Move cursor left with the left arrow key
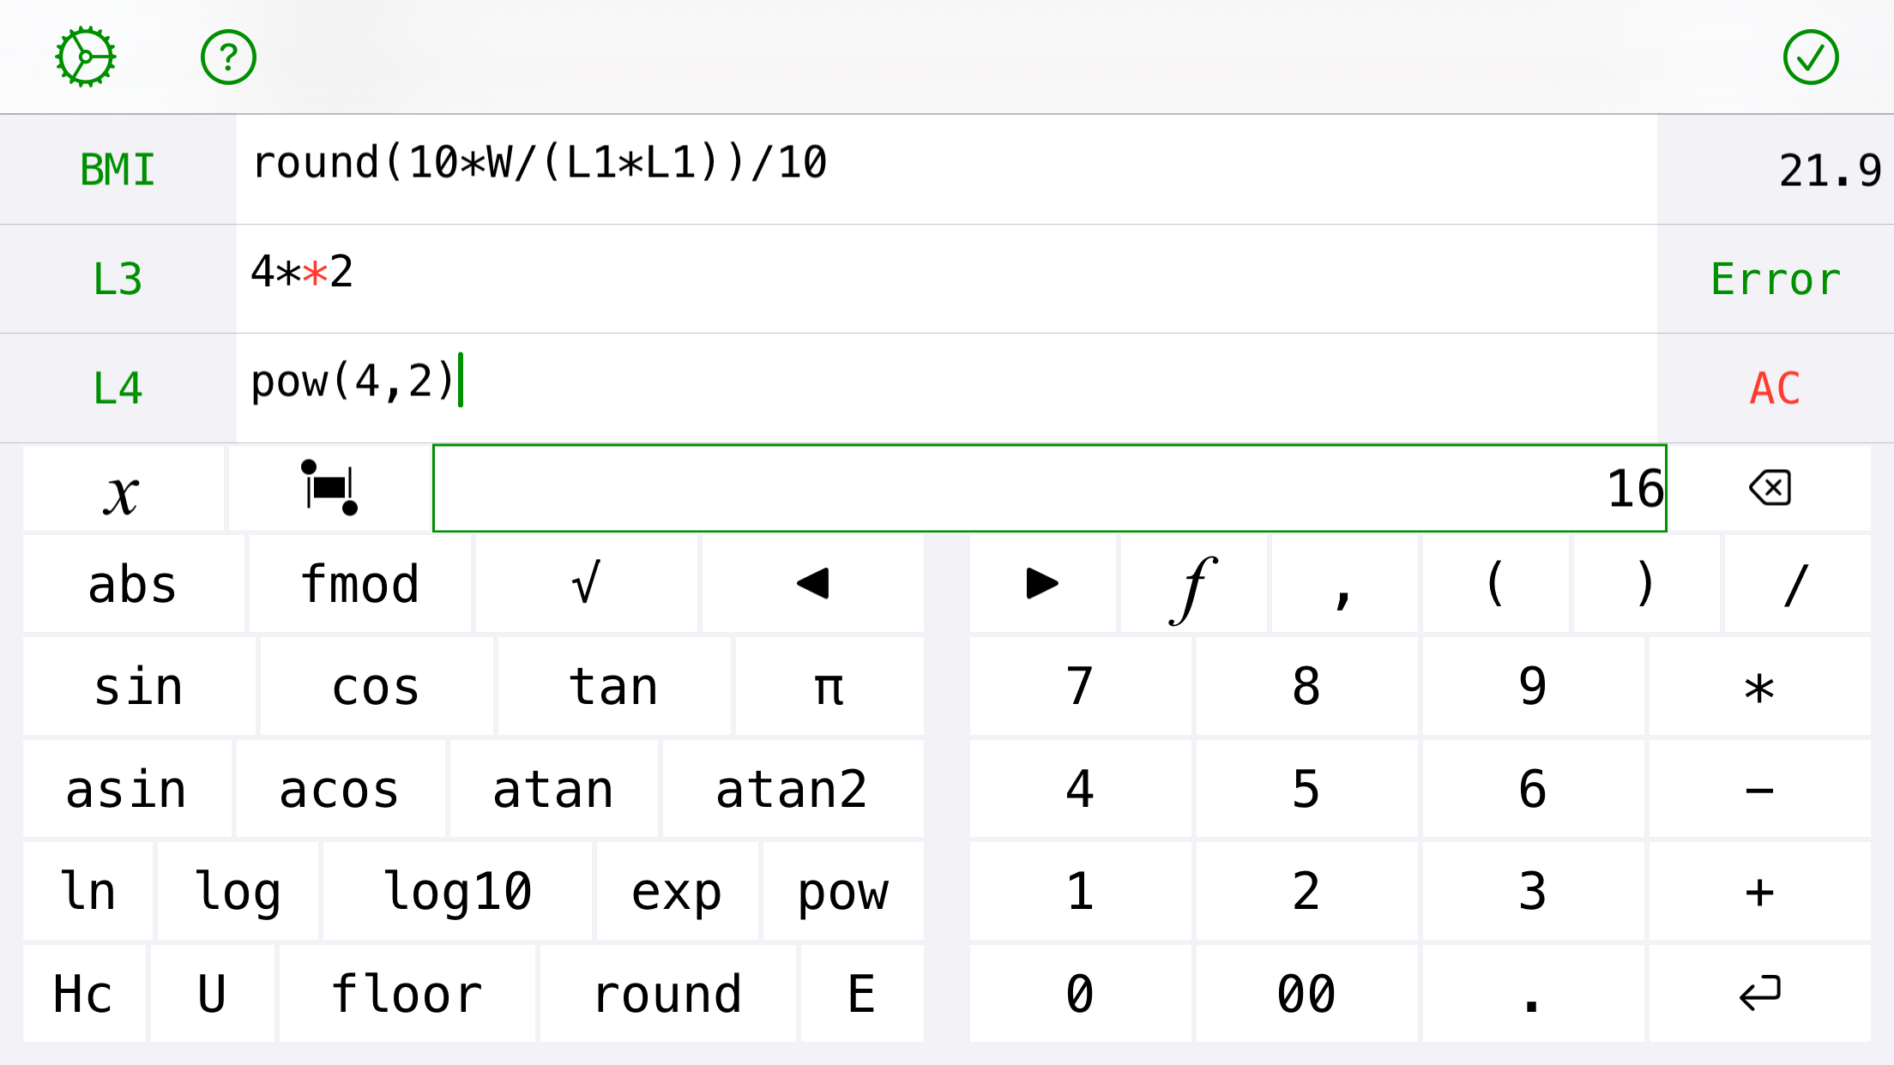This screenshot has width=1894, height=1065. click(812, 584)
